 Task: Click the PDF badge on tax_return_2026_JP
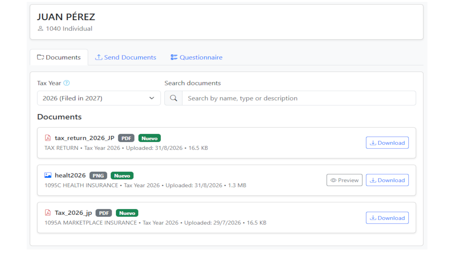tap(126, 138)
